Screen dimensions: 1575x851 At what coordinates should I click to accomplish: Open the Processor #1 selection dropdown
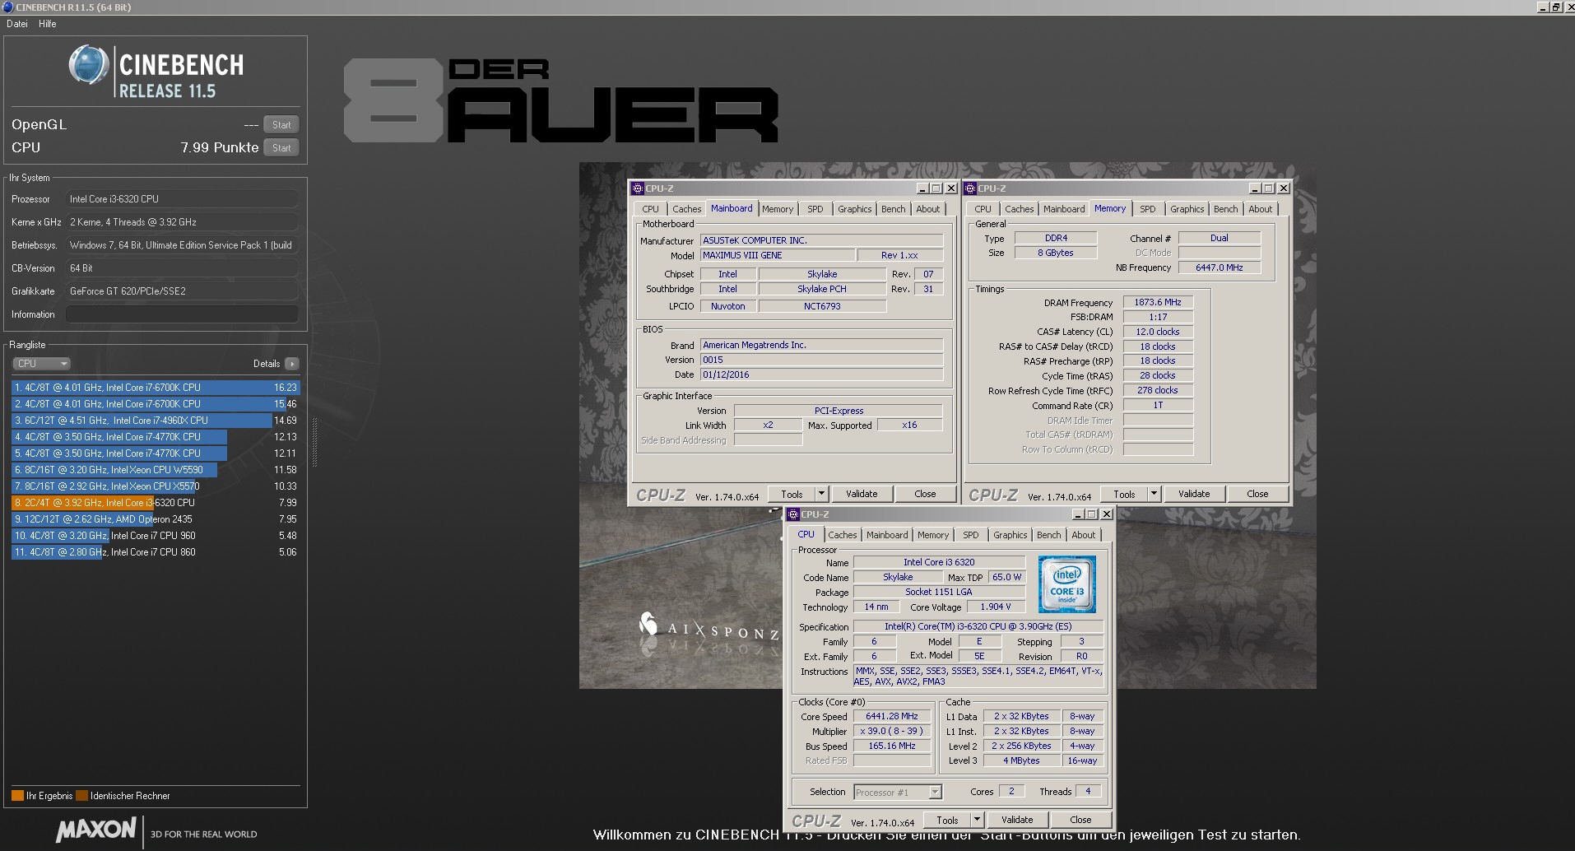(897, 792)
